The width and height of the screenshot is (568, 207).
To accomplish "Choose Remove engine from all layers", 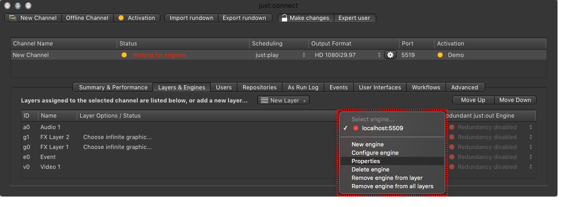I will tap(392, 187).
